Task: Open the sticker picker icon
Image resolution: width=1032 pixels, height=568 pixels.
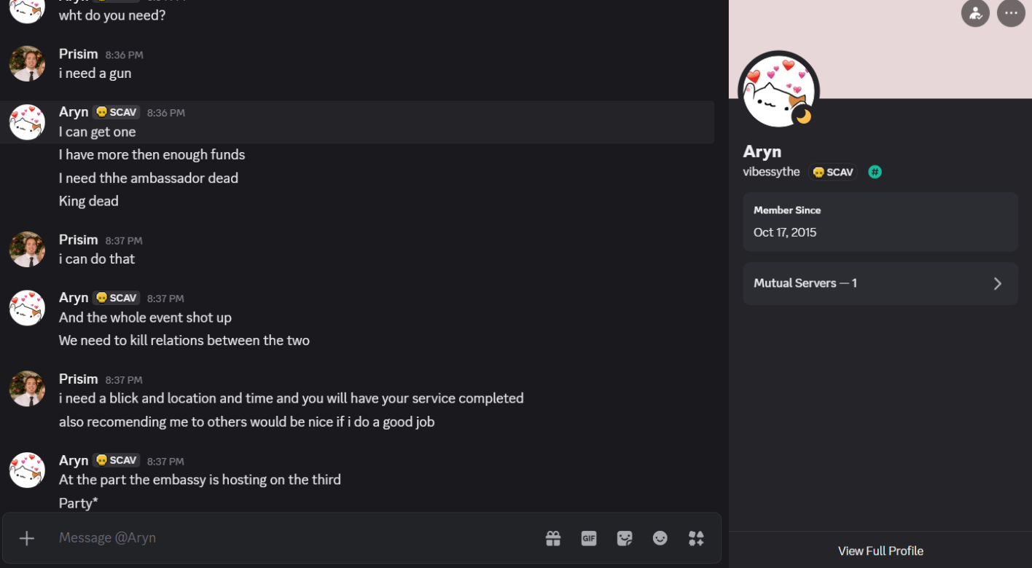Action: [625, 538]
